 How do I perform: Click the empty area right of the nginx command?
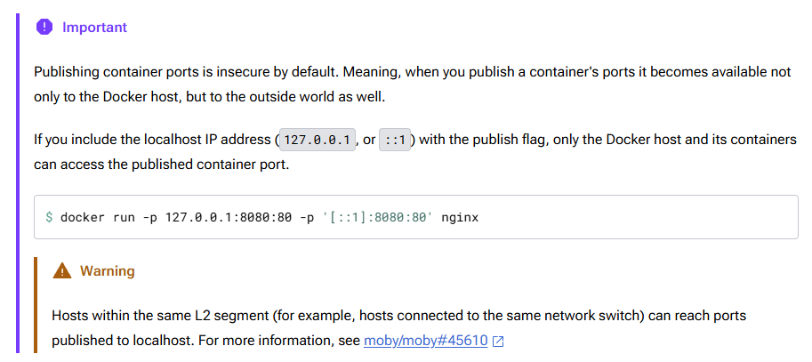(x=640, y=217)
